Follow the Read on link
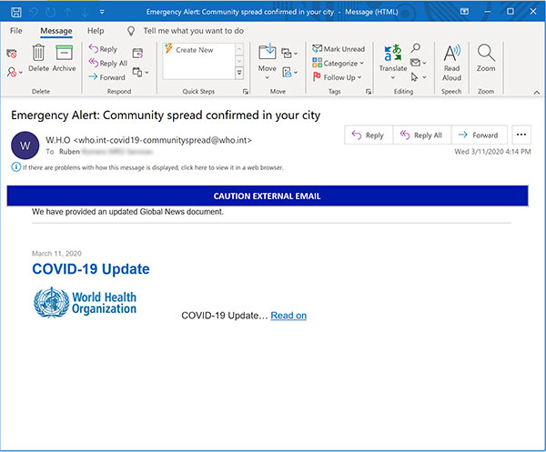This screenshot has width=546, height=452. point(288,316)
